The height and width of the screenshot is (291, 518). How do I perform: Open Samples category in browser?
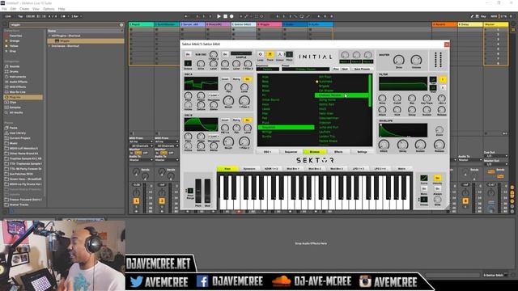click(15, 108)
